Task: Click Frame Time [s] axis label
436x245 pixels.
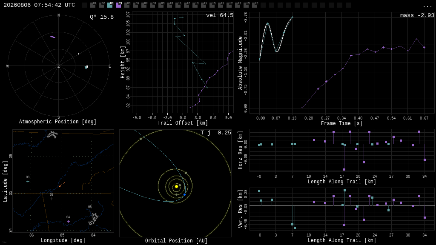Action: pyautogui.click(x=342, y=123)
